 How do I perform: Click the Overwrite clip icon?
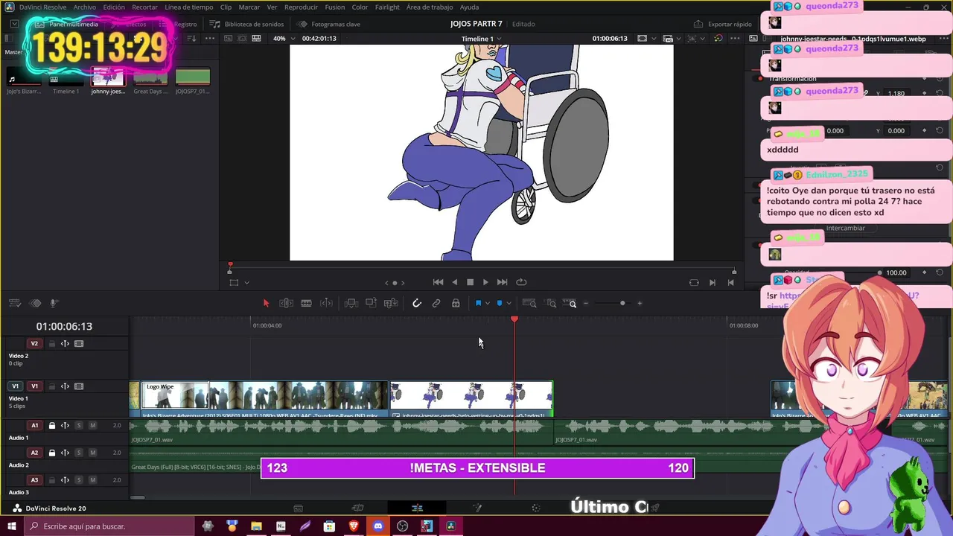pos(371,303)
